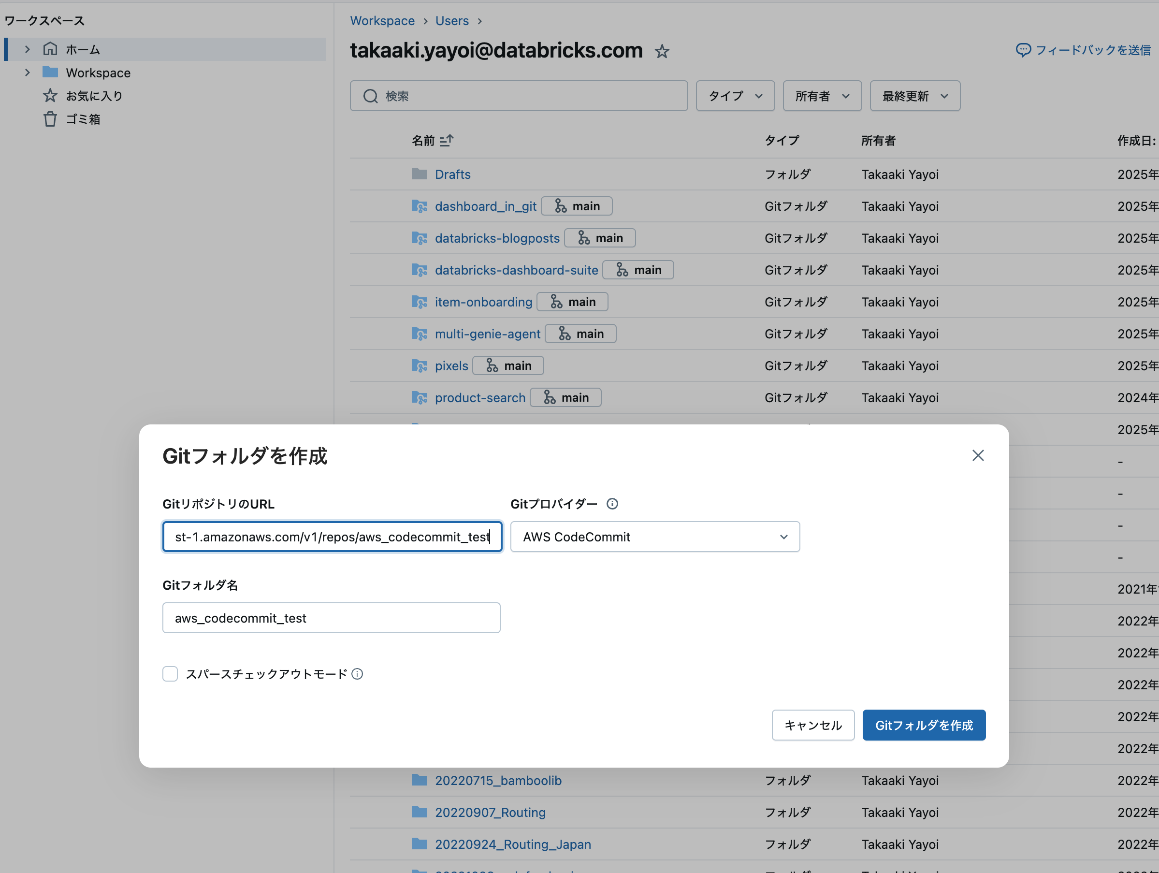Viewport: 1159px width, 873px height.
Task: Open the Users breadcrumb
Action: (451, 20)
